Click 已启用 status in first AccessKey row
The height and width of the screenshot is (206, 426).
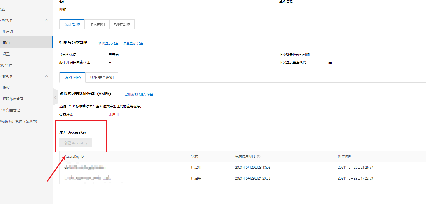click(196, 168)
